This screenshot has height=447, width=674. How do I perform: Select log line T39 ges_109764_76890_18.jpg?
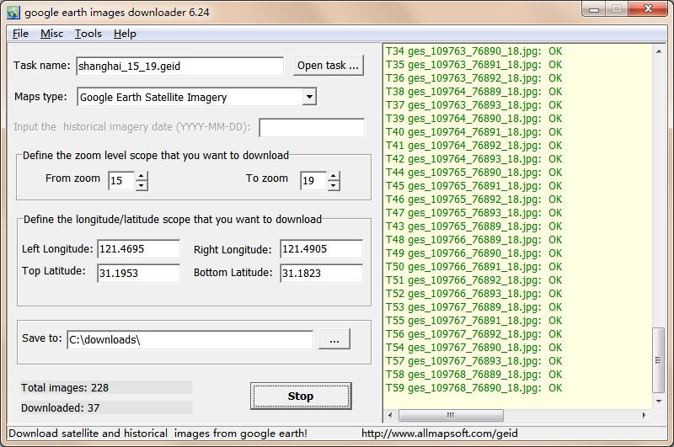pyautogui.click(x=473, y=119)
